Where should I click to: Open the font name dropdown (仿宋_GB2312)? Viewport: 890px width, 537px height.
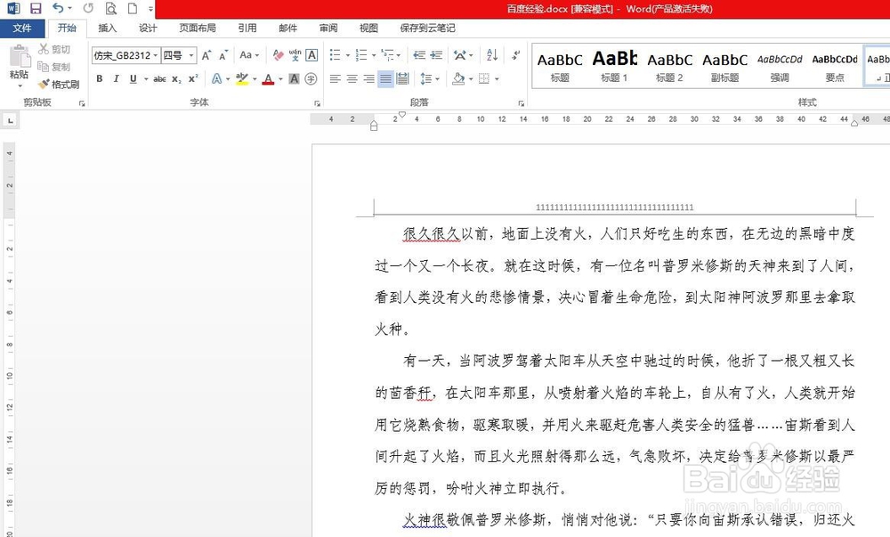(x=155, y=55)
